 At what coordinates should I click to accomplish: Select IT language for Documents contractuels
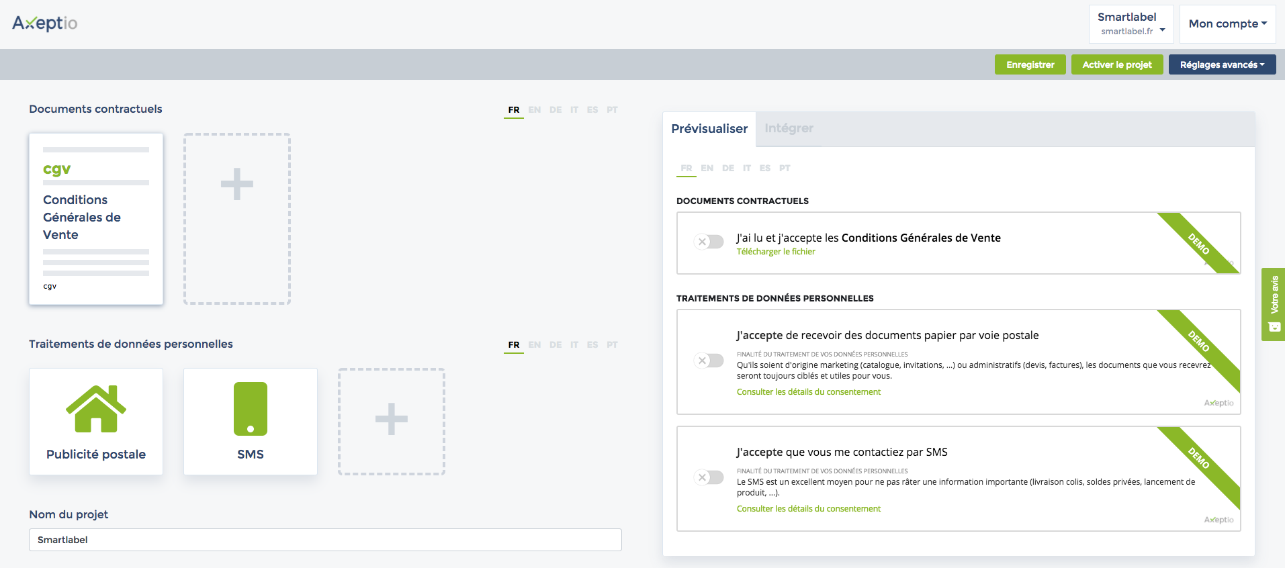coord(574,110)
